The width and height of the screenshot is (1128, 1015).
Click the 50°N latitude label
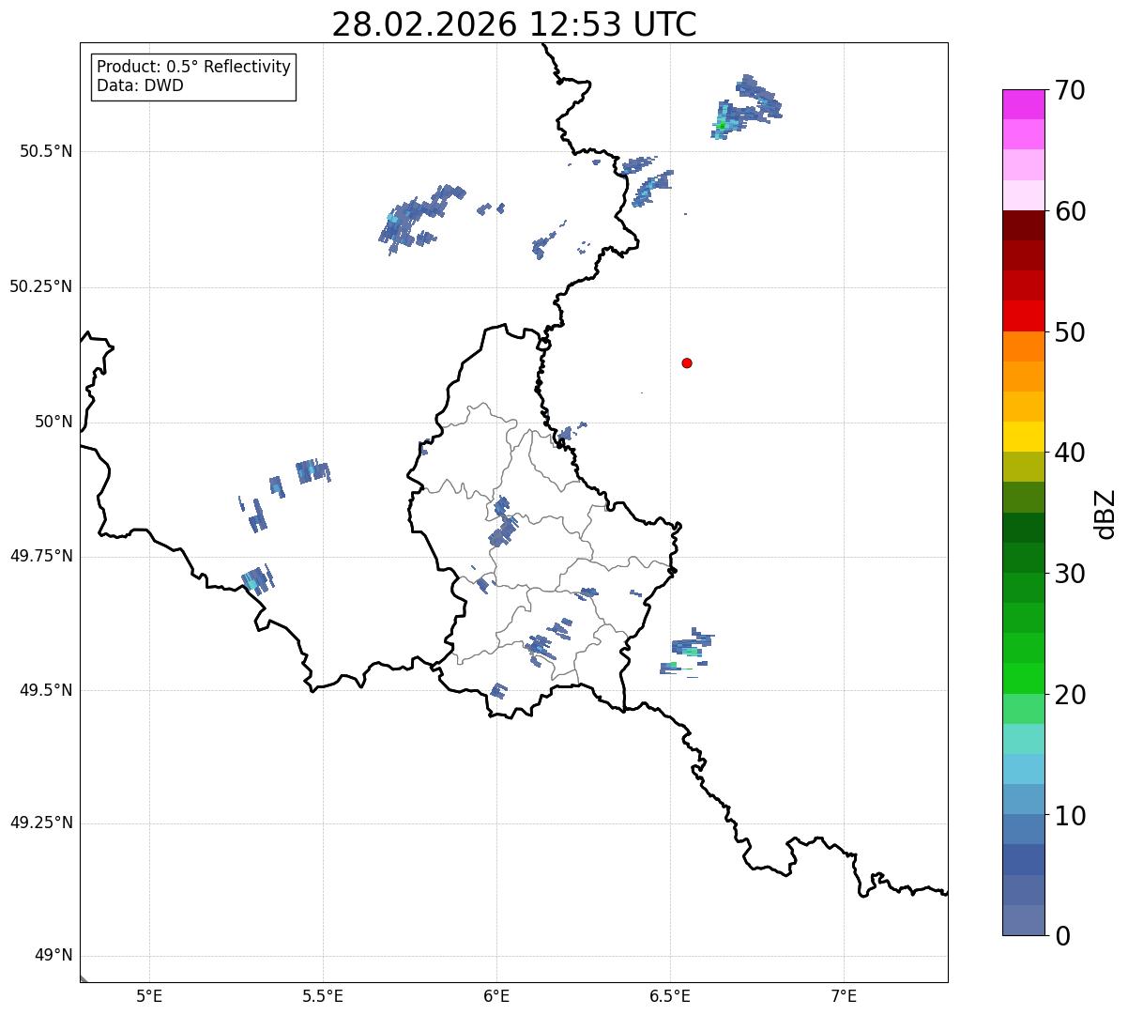53,422
